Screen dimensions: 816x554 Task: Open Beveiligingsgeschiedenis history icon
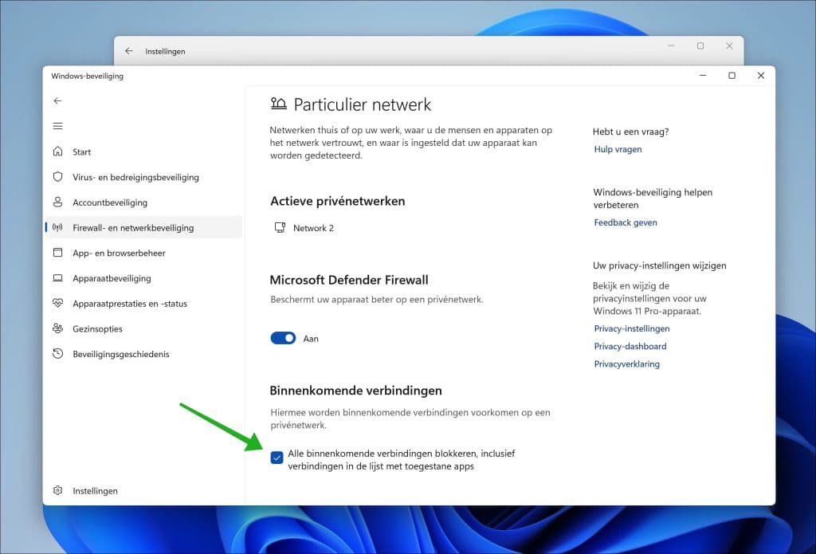[x=57, y=354]
